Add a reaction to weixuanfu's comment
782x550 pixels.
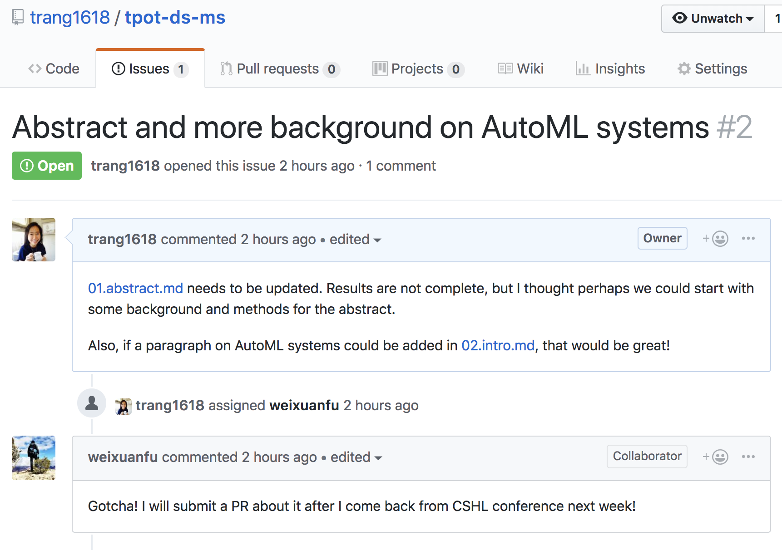tap(716, 457)
